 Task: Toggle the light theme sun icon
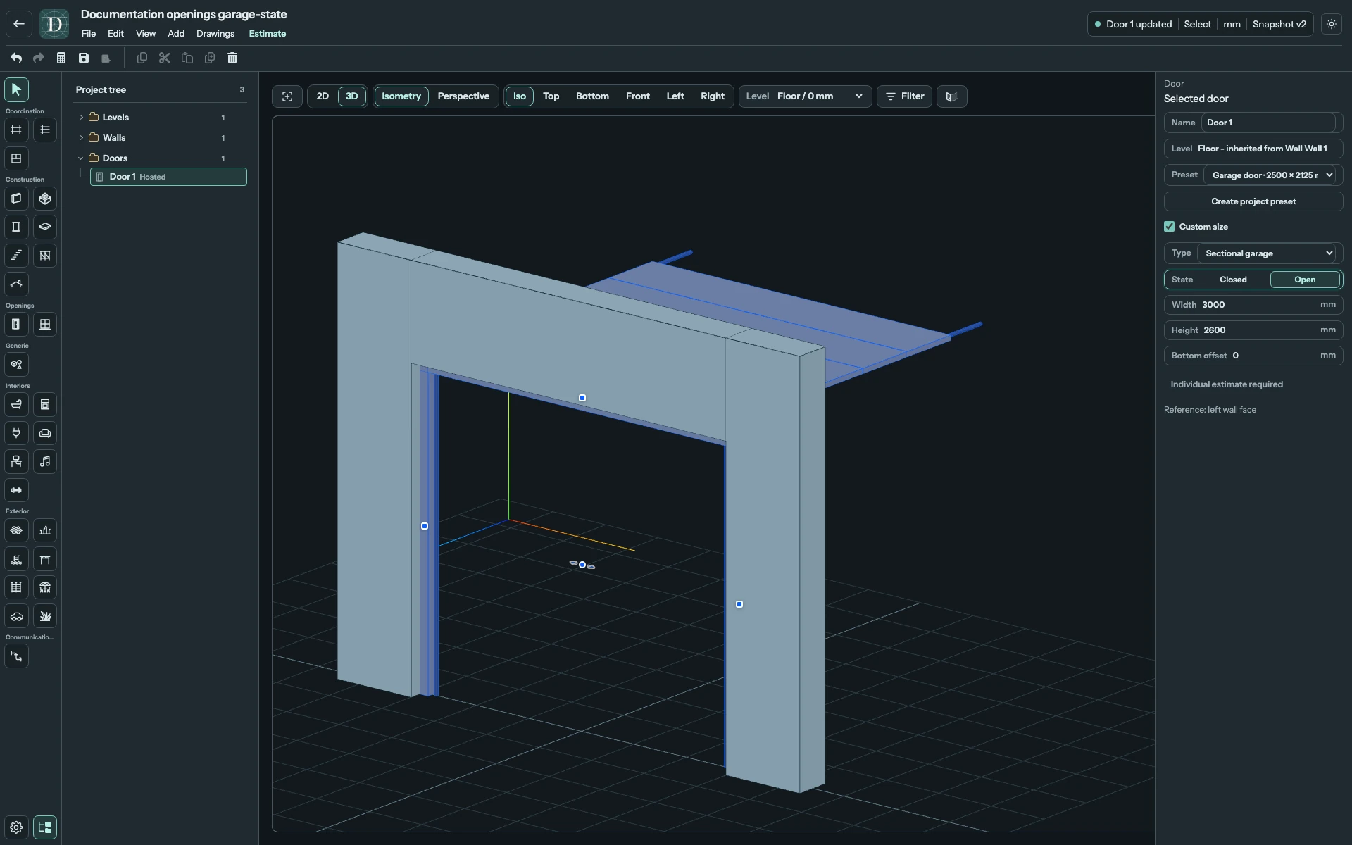pyautogui.click(x=1332, y=24)
